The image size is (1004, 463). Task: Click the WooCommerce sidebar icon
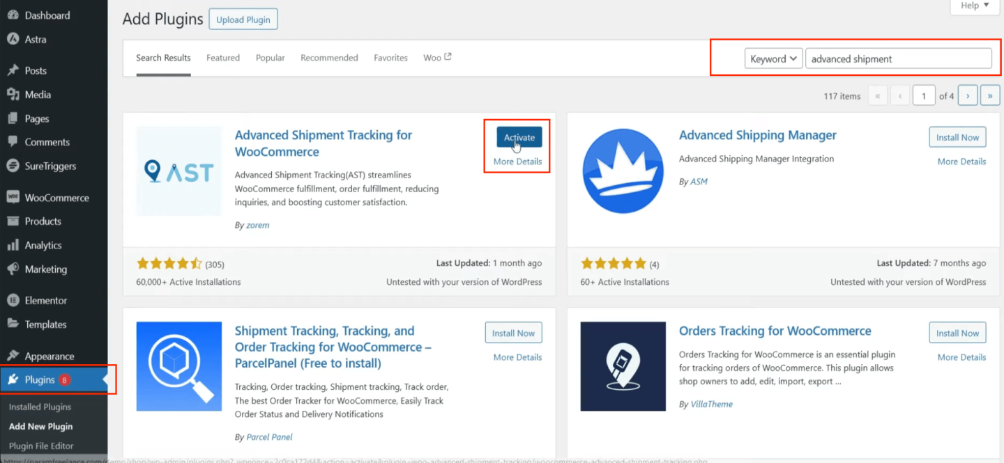(13, 198)
